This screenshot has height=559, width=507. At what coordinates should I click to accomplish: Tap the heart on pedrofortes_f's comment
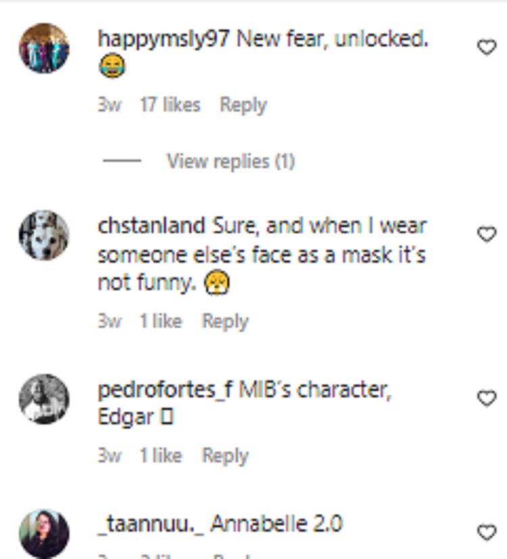tap(487, 398)
